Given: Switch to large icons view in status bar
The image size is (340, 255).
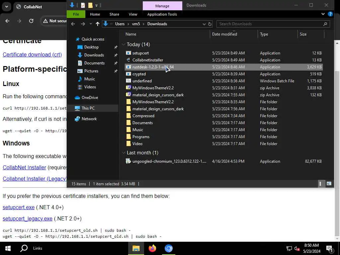Looking at the screenshot, I should click(329, 184).
